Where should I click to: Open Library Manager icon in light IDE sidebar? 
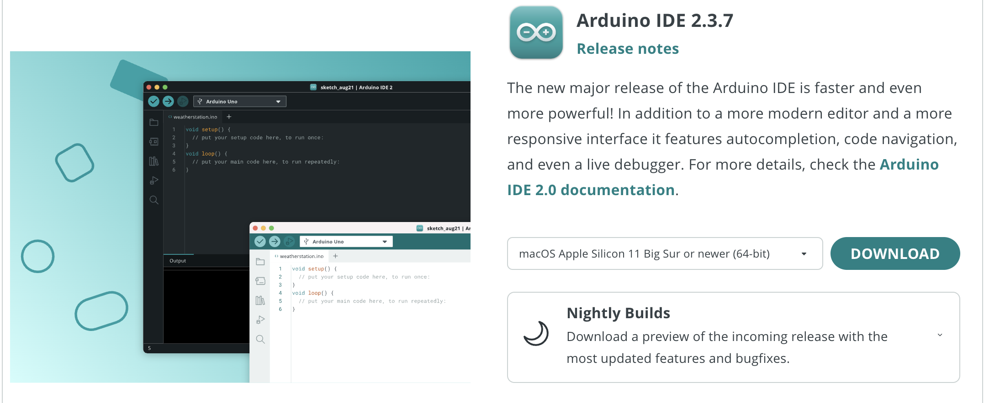point(260,300)
